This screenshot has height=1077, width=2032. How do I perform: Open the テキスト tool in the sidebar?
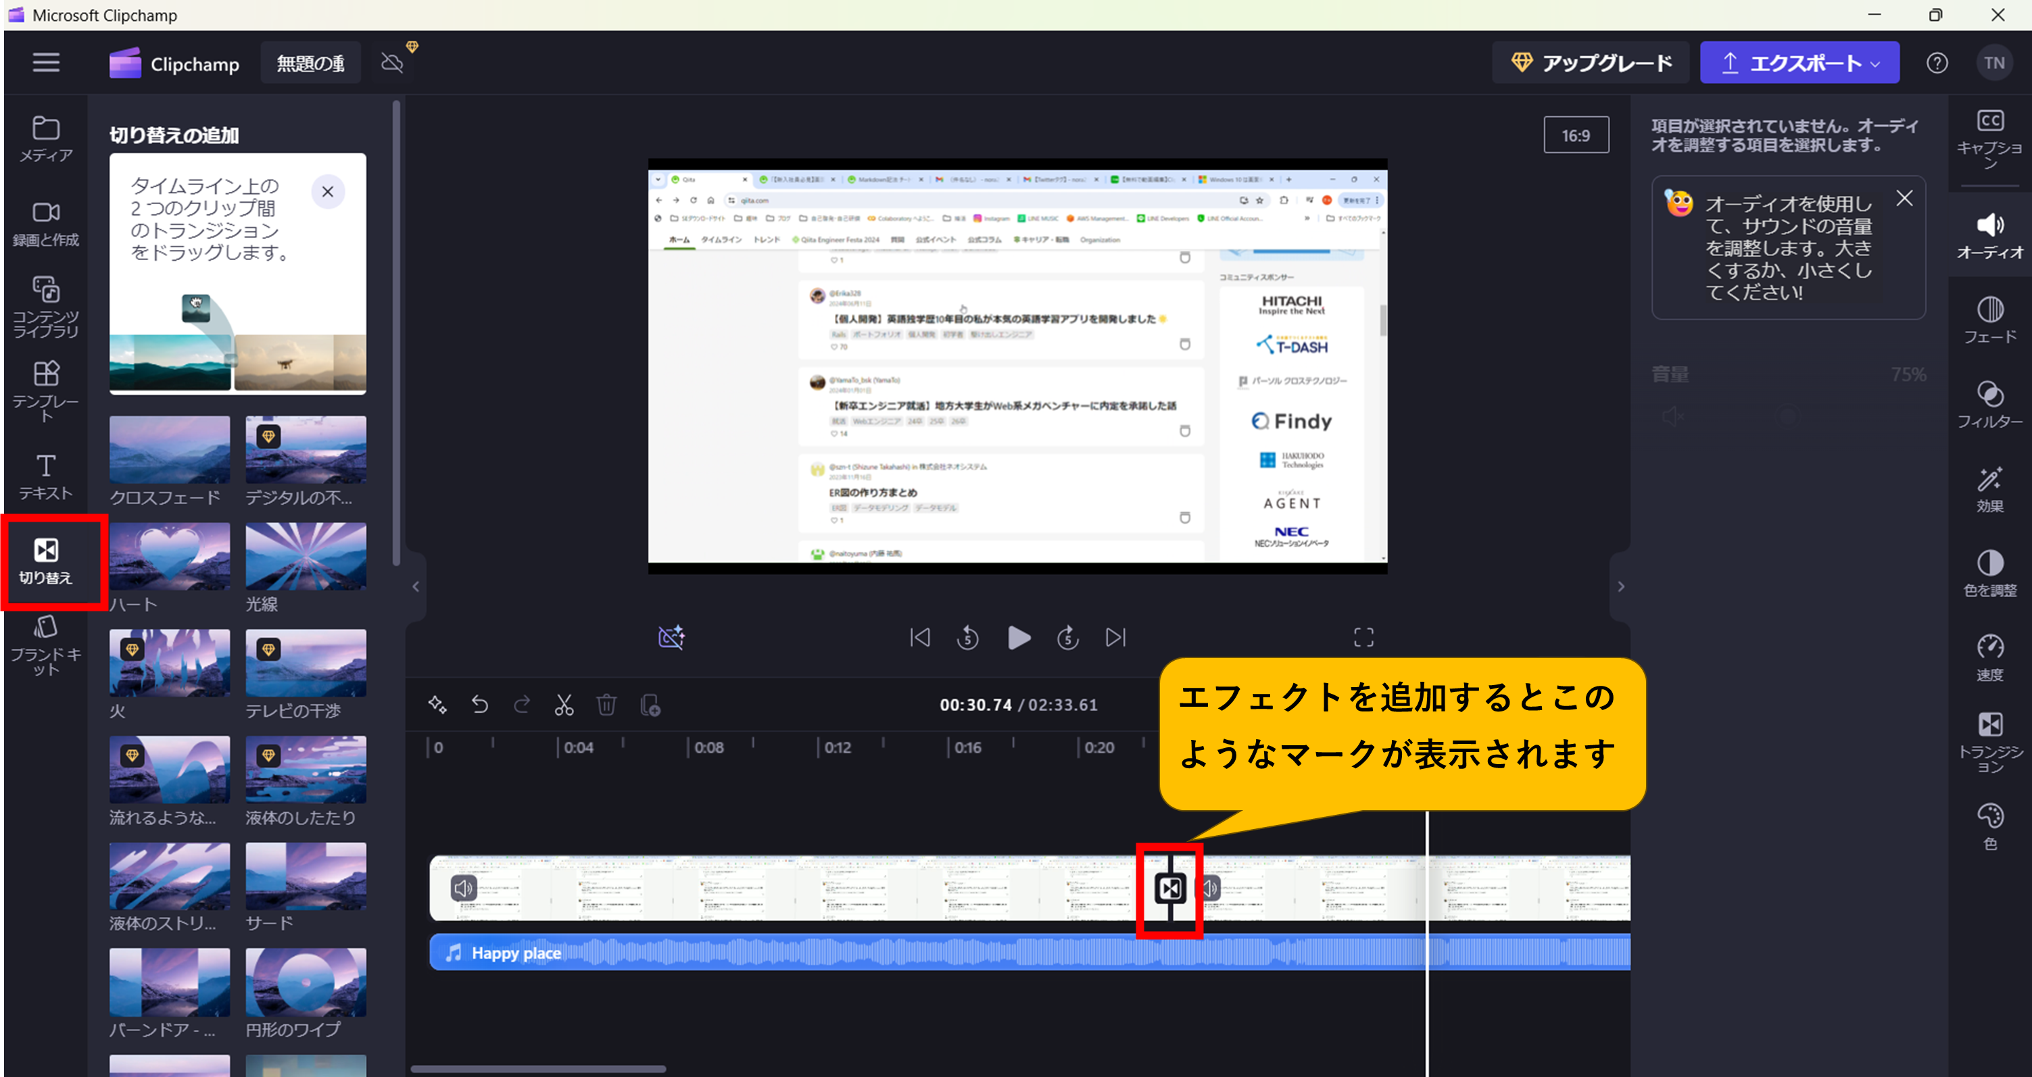pos(46,477)
